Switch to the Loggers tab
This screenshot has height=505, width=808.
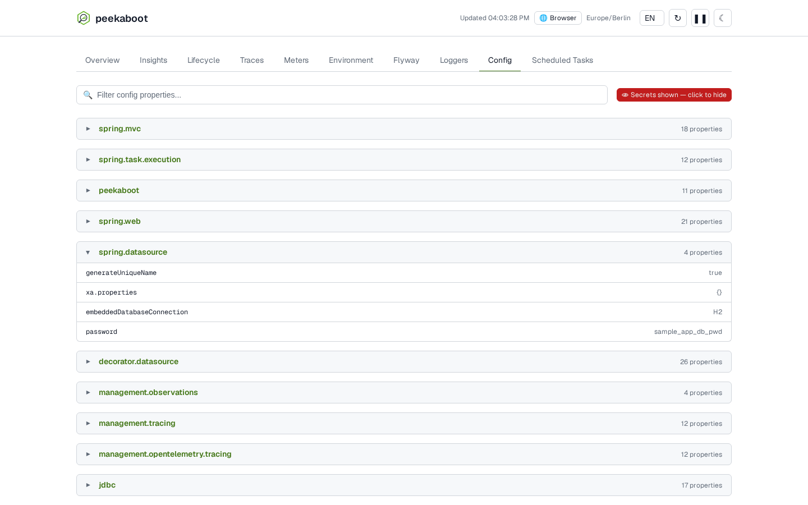coord(454,60)
